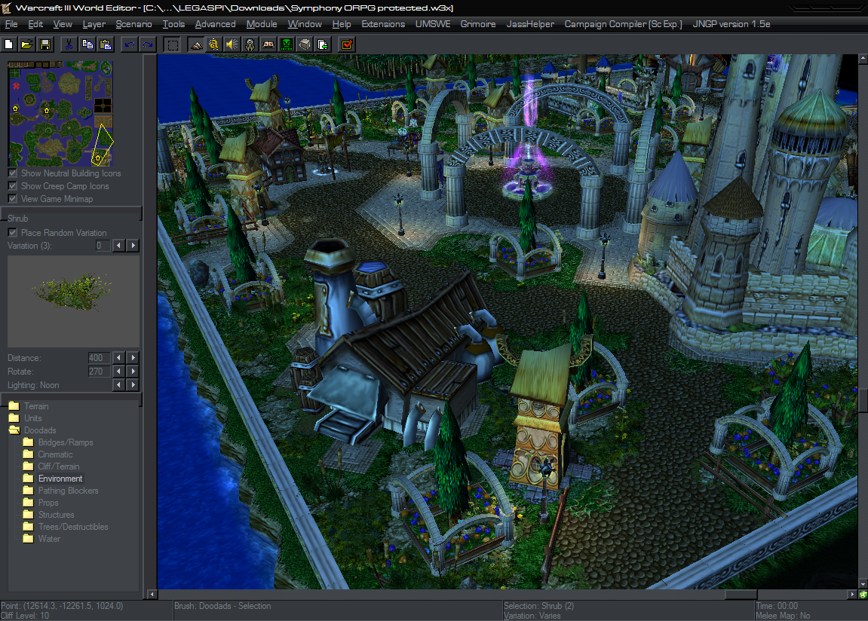
Task: Decrease Variation with the left arrow
Action: 118,246
